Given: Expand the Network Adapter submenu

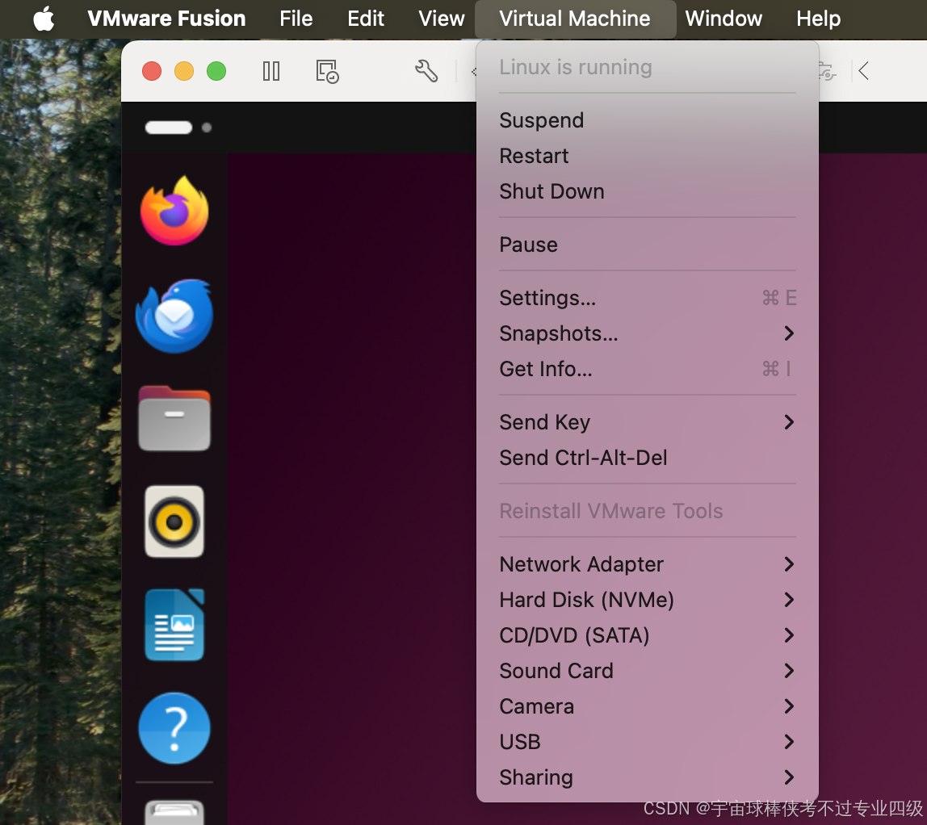Looking at the screenshot, I should (x=648, y=564).
